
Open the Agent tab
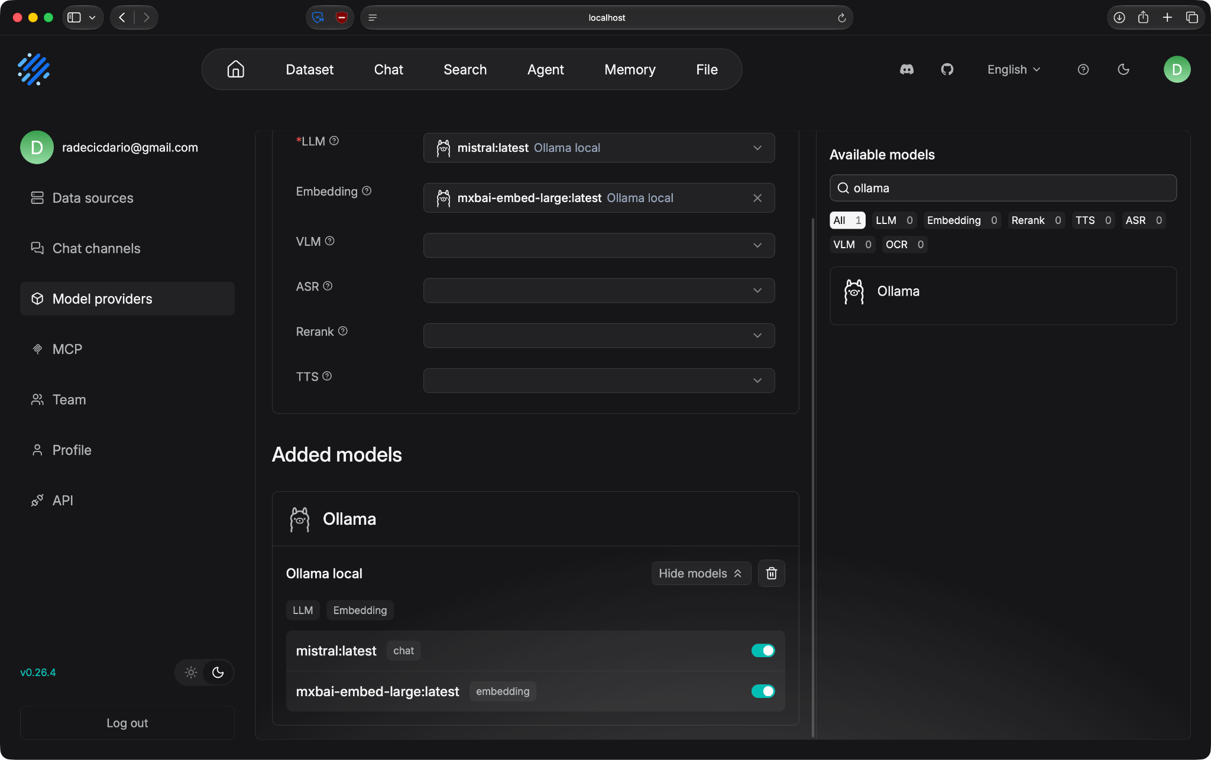click(545, 69)
